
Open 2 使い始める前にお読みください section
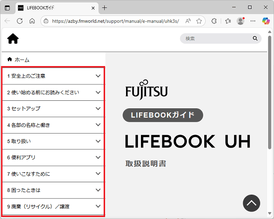(53, 92)
